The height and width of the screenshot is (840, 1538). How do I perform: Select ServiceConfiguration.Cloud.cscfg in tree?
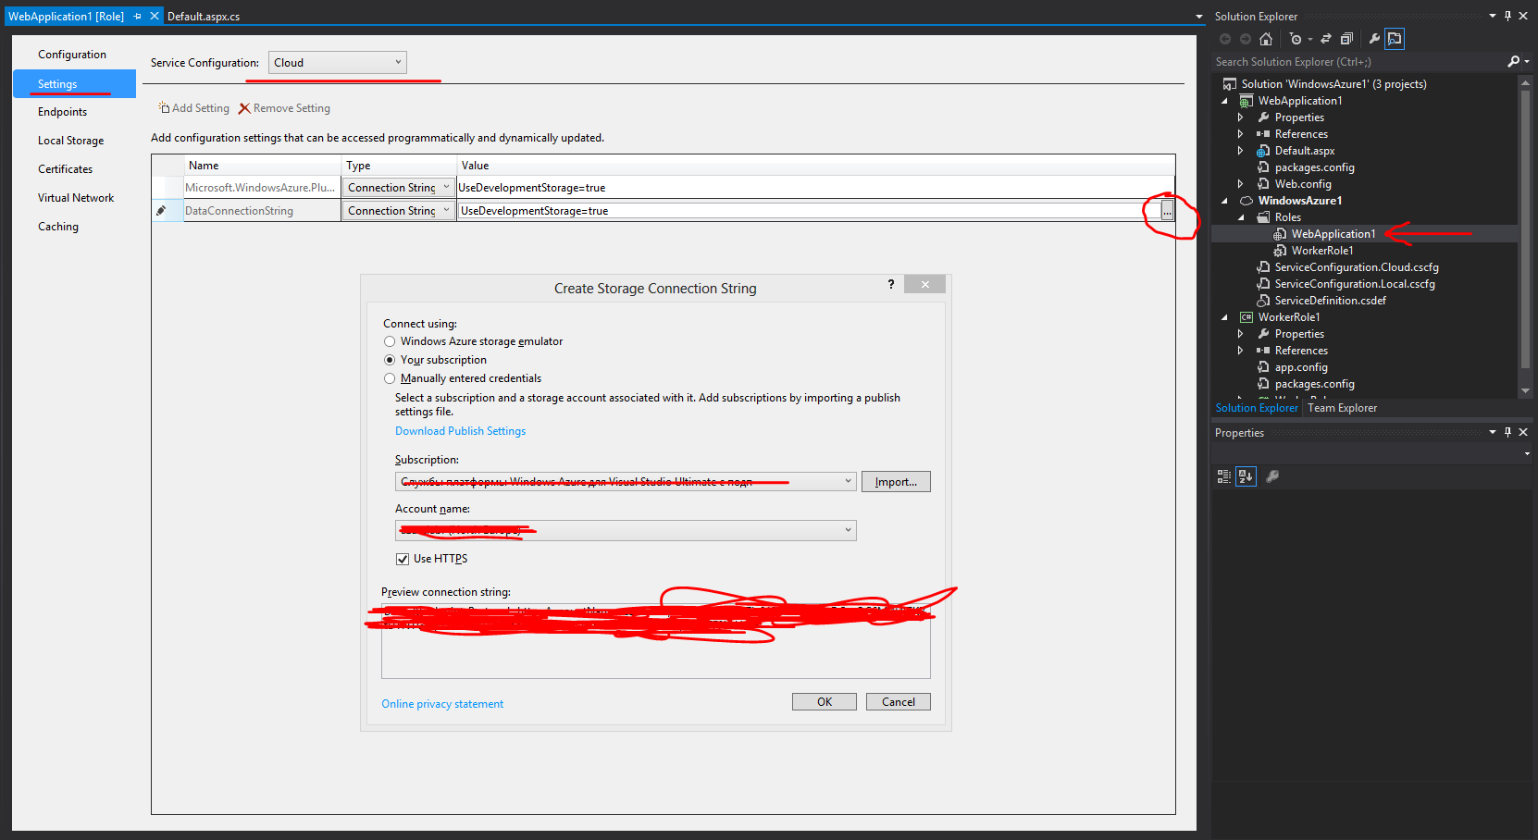[1357, 267]
